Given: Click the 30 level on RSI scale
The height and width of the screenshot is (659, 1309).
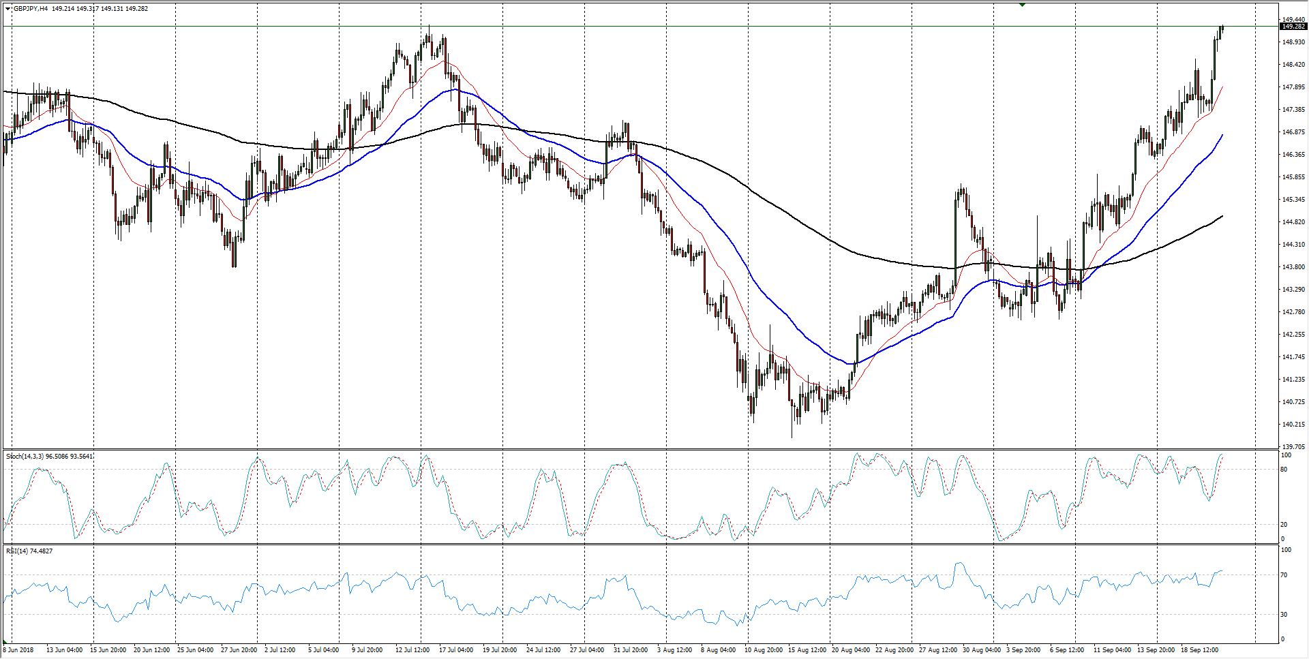Looking at the screenshot, I should [1284, 614].
